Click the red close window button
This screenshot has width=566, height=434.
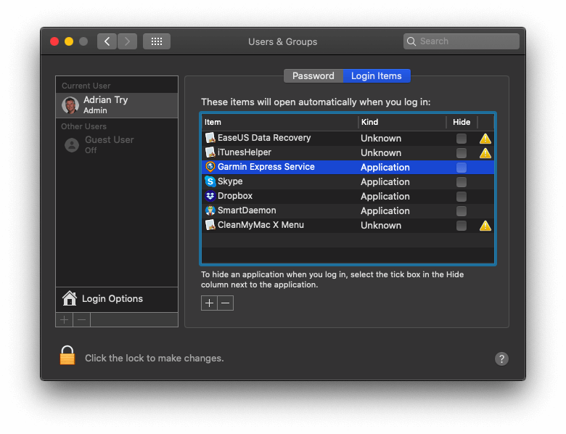[x=54, y=41]
